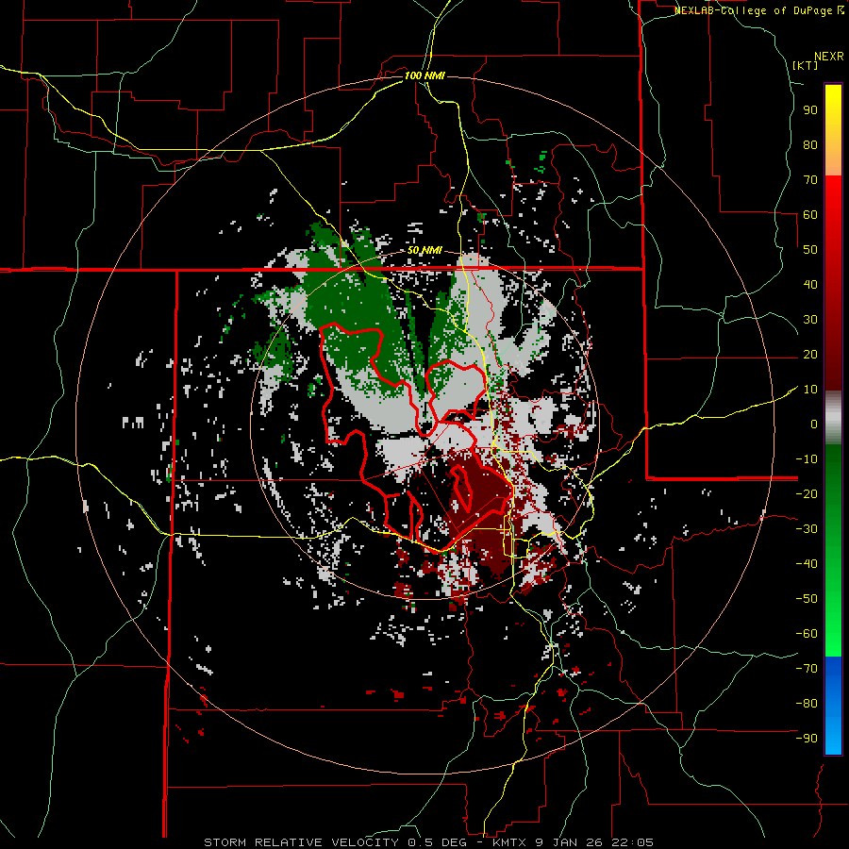The height and width of the screenshot is (849, 849).
Task: Select the -60 value on the velocity scale
Action: coord(807,634)
